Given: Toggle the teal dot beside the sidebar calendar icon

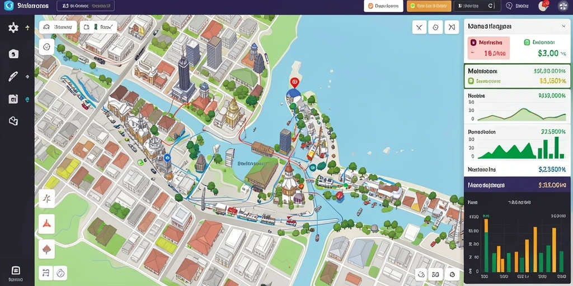Looking at the screenshot, I should coord(27,99).
